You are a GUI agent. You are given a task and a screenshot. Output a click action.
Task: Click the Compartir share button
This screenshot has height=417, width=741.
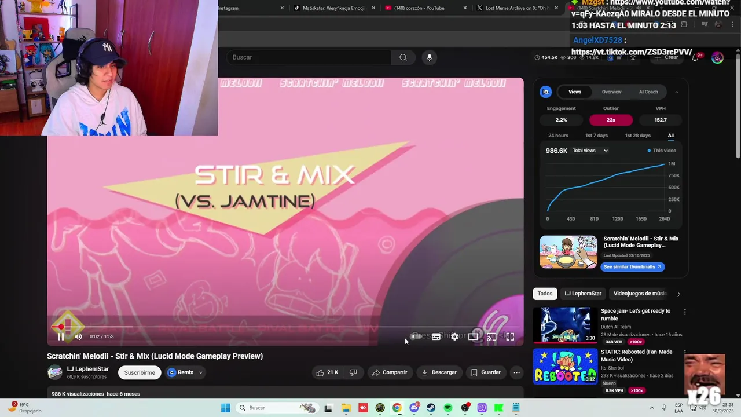click(x=390, y=372)
